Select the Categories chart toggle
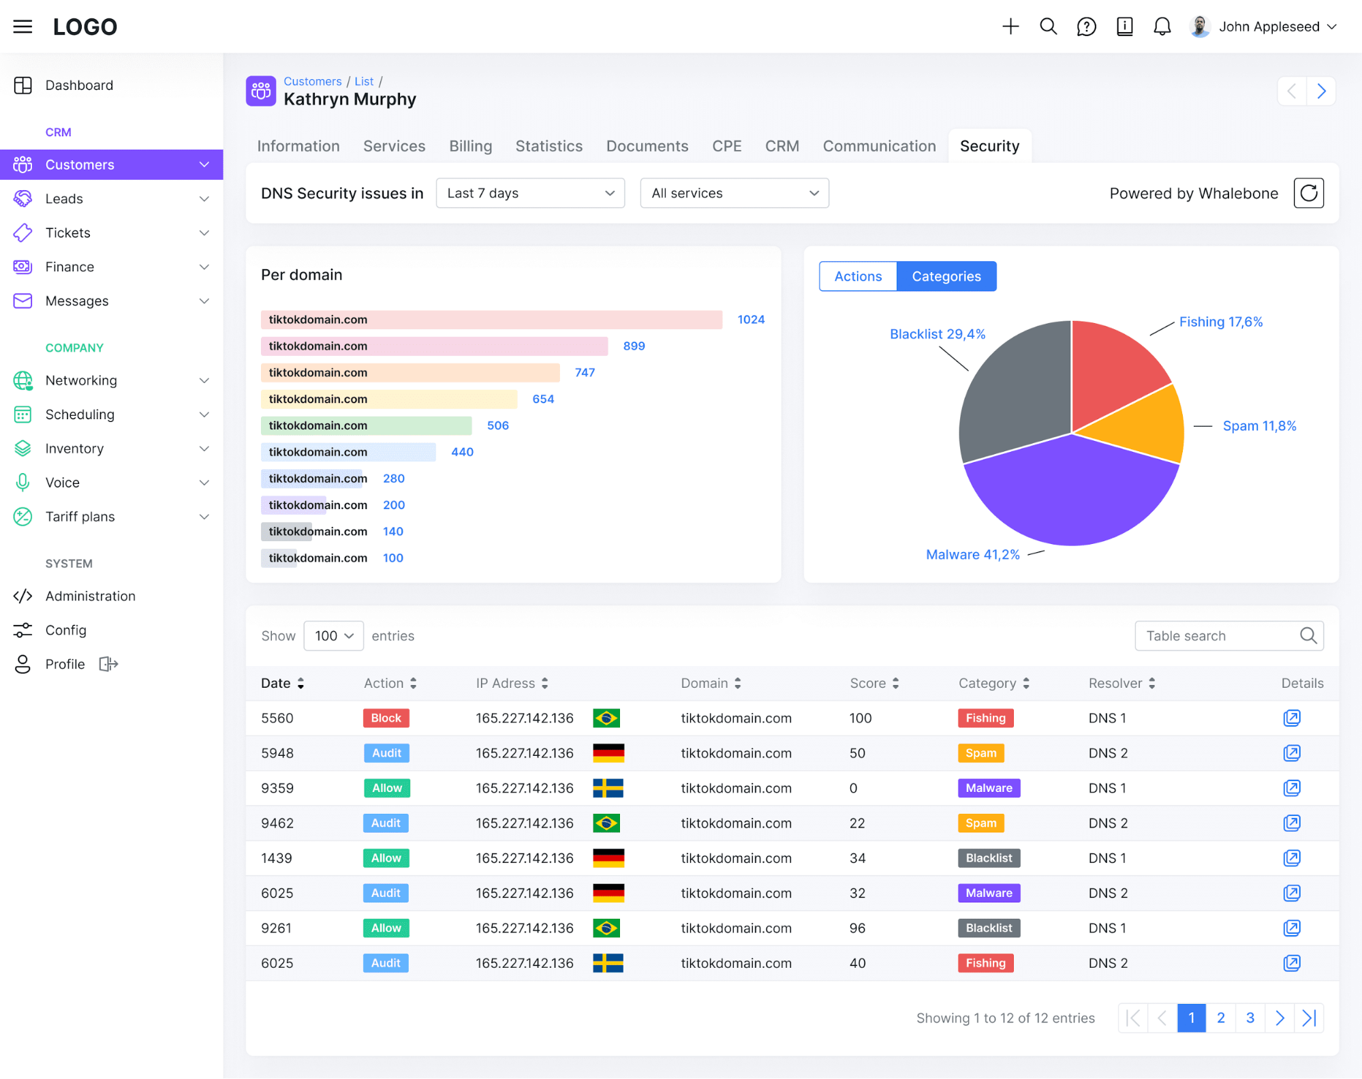The height and width of the screenshot is (1079, 1362). tap(946, 276)
